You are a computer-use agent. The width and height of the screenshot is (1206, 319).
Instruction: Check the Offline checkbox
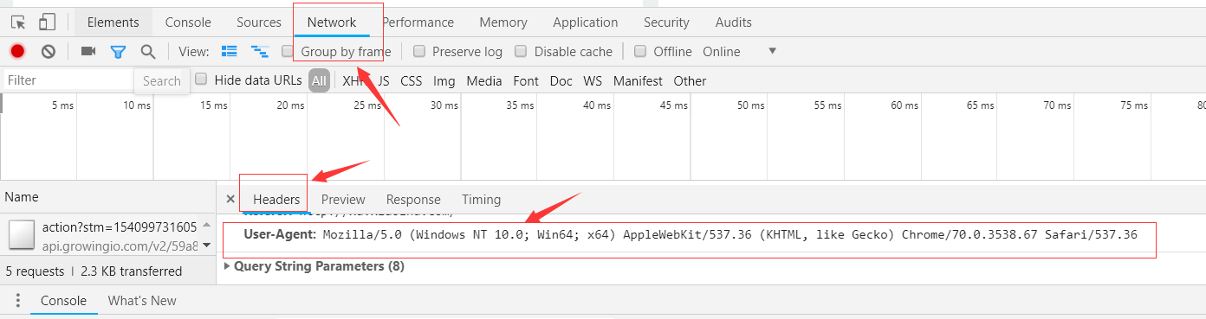coord(640,51)
